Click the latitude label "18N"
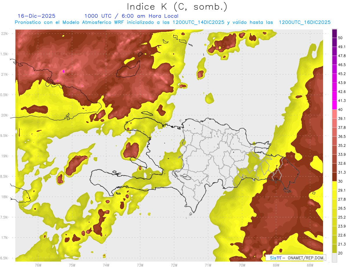The height and width of the screenshot is (269, 348). [5, 197]
